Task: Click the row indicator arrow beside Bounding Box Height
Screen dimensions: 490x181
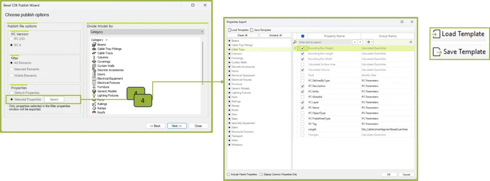Action: 295,48
